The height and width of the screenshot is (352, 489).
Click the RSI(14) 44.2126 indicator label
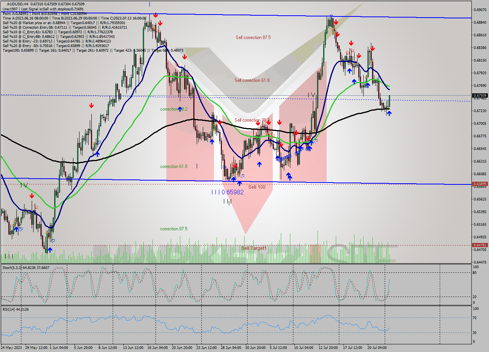click(16, 309)
